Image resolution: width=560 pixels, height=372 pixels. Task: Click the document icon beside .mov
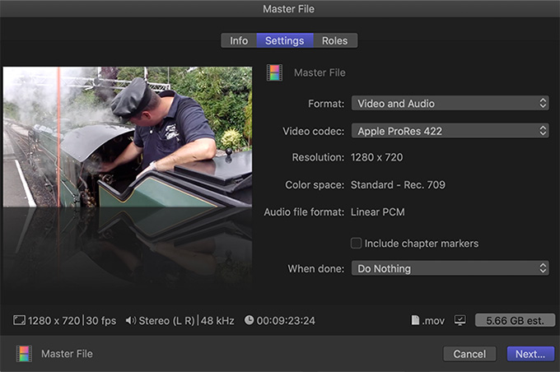click(x=415, y=320)
